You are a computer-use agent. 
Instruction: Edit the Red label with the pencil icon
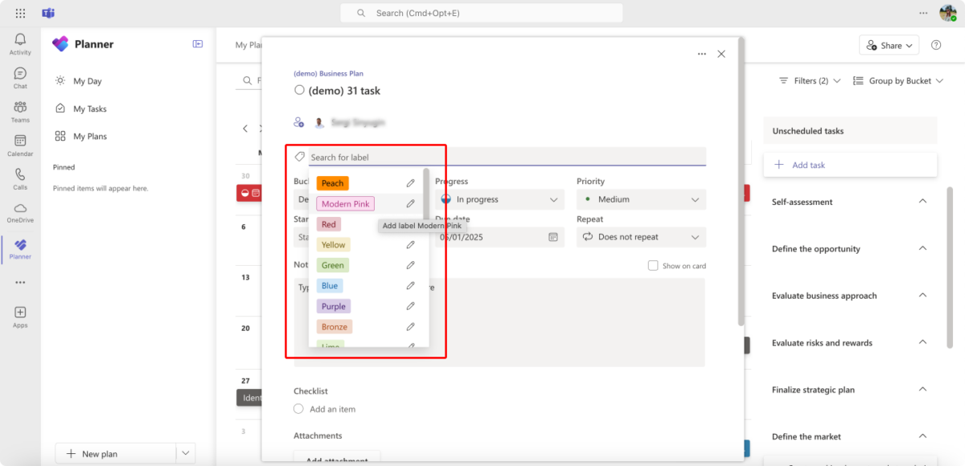click(x=410, y=223)
